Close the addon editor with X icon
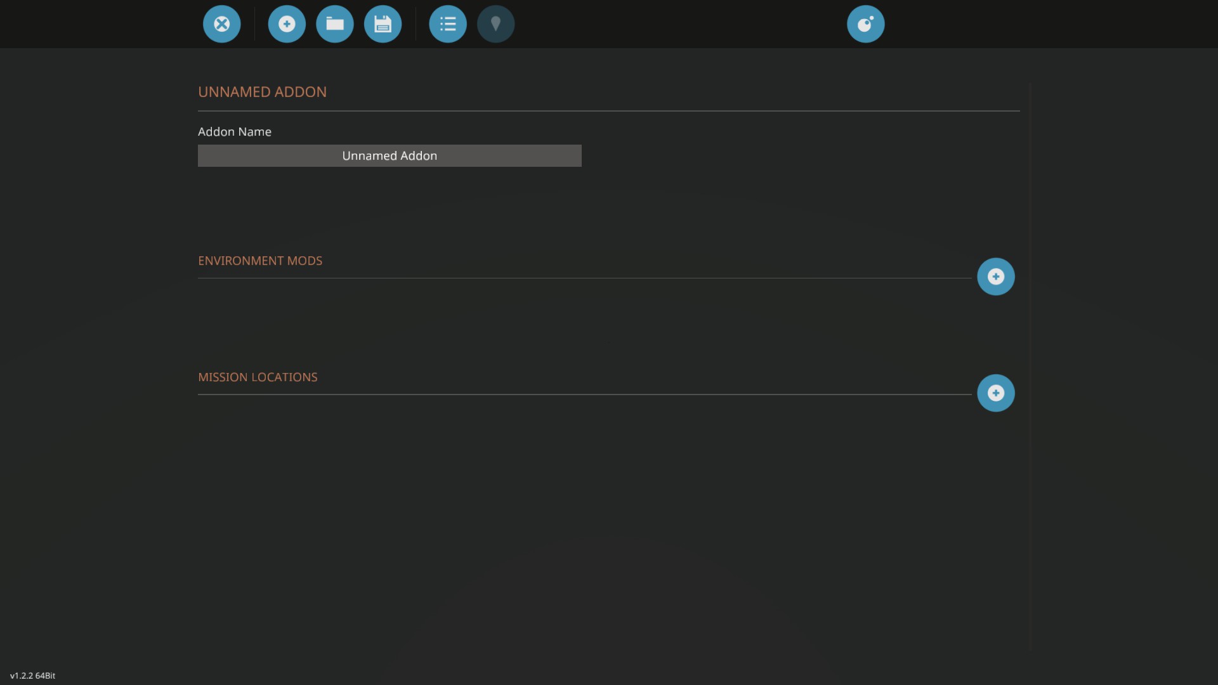The height and width of the screenshot is (685, 1218). point(221,24)
